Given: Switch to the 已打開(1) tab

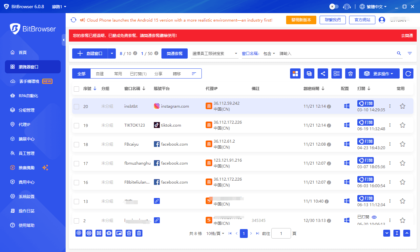Looking at the screenshot, I should 138,74.
